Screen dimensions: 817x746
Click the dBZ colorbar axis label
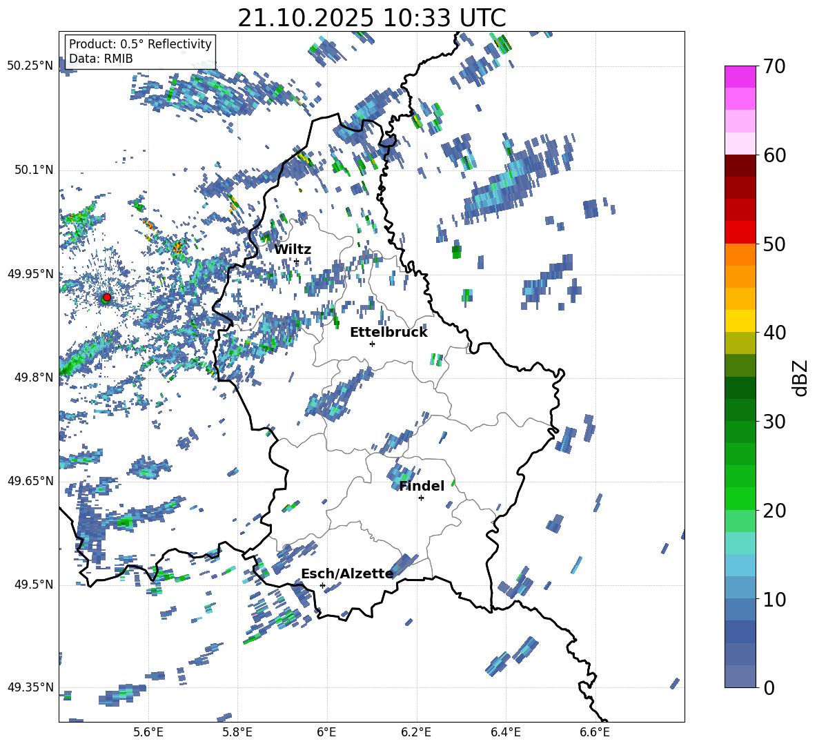800,377
